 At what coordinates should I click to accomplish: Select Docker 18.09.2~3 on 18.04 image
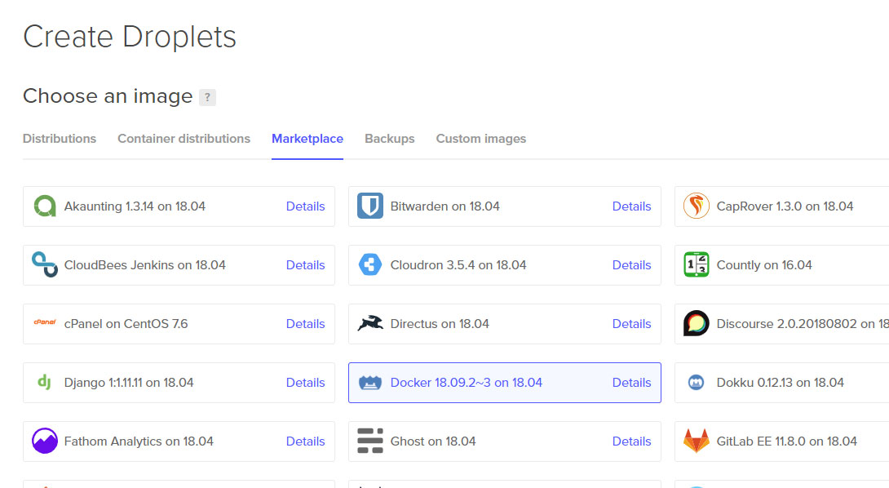click(505, 383)
